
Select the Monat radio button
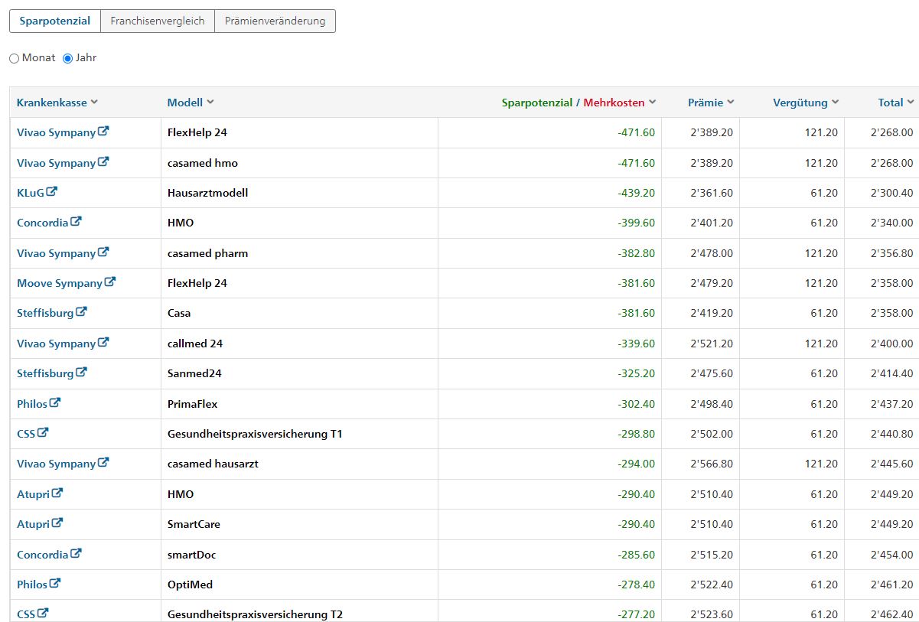pyautogui.click(x=14, y=58)
